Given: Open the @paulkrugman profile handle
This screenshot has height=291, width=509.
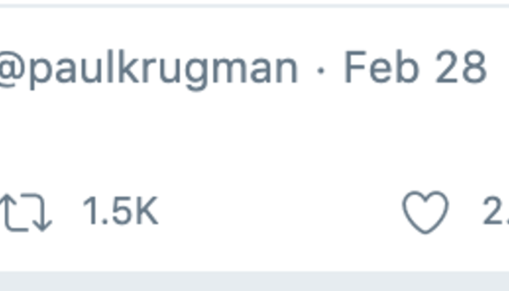Looking at the screenshot, I should click(x=149, y=69).
